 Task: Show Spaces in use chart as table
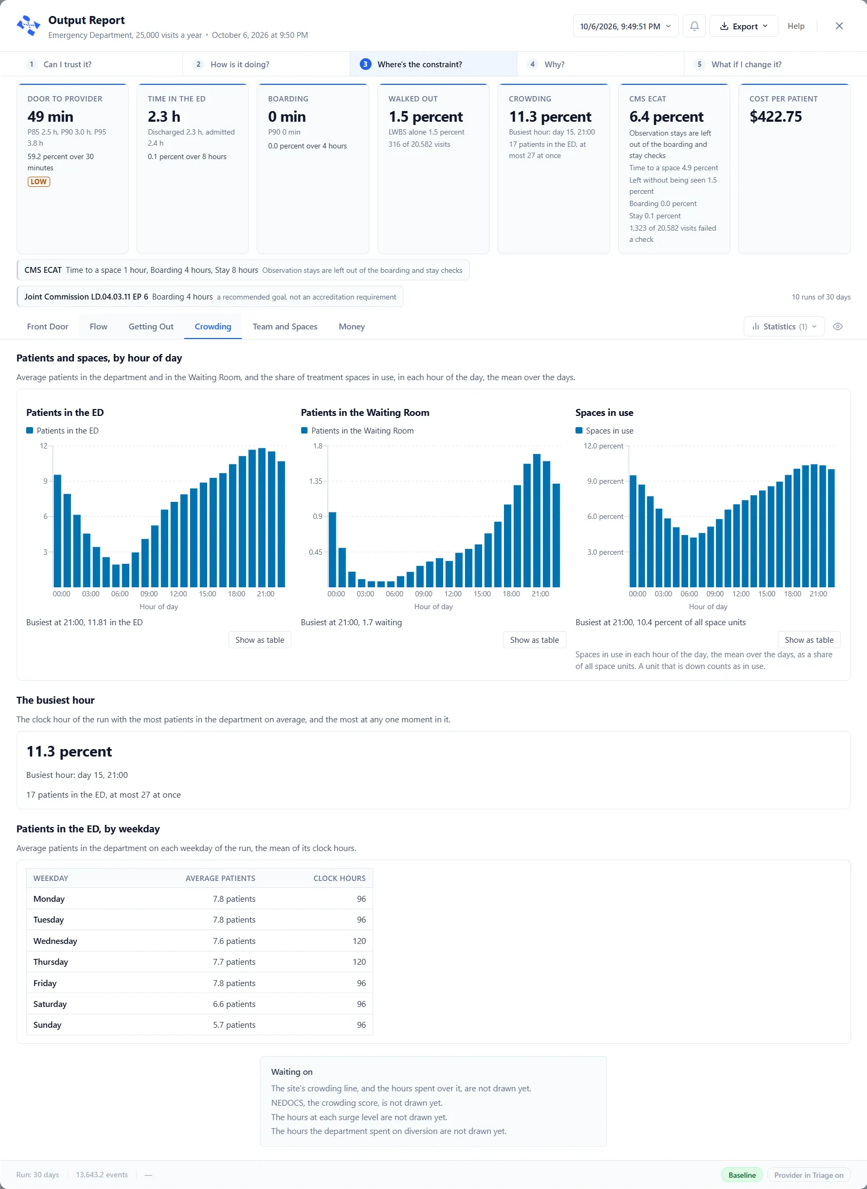pyautogui.click(x=809, y=640)
